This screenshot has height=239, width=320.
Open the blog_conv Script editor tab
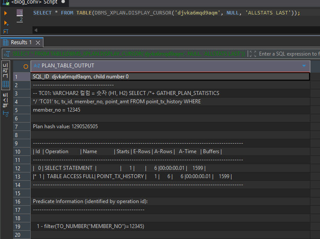click(34, 2)
